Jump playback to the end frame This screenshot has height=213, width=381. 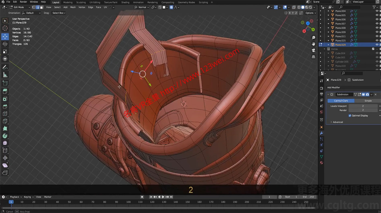(171, 197)
